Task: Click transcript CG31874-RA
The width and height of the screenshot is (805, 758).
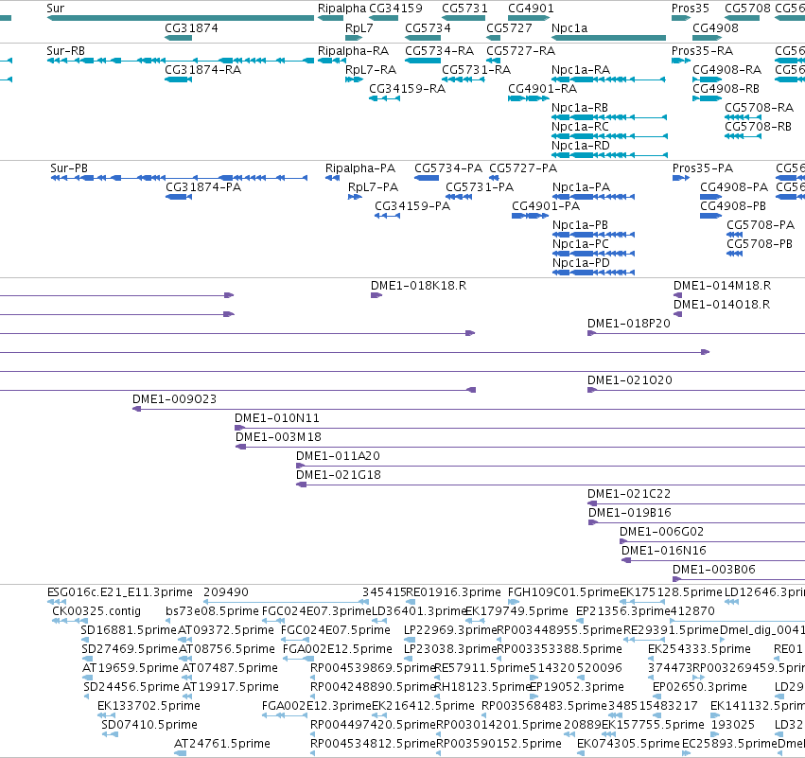Action: pyautogui.click(x=178, y=79)
